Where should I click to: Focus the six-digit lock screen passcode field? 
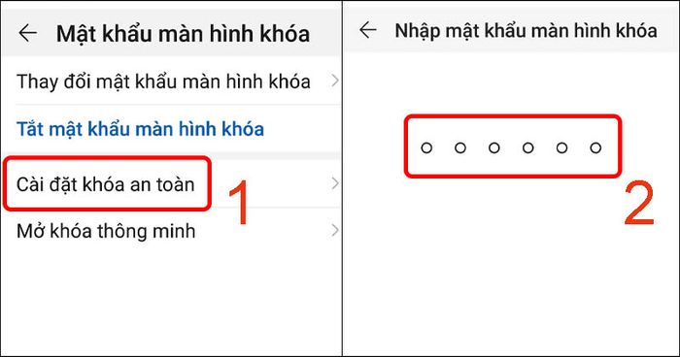[513, 146]
